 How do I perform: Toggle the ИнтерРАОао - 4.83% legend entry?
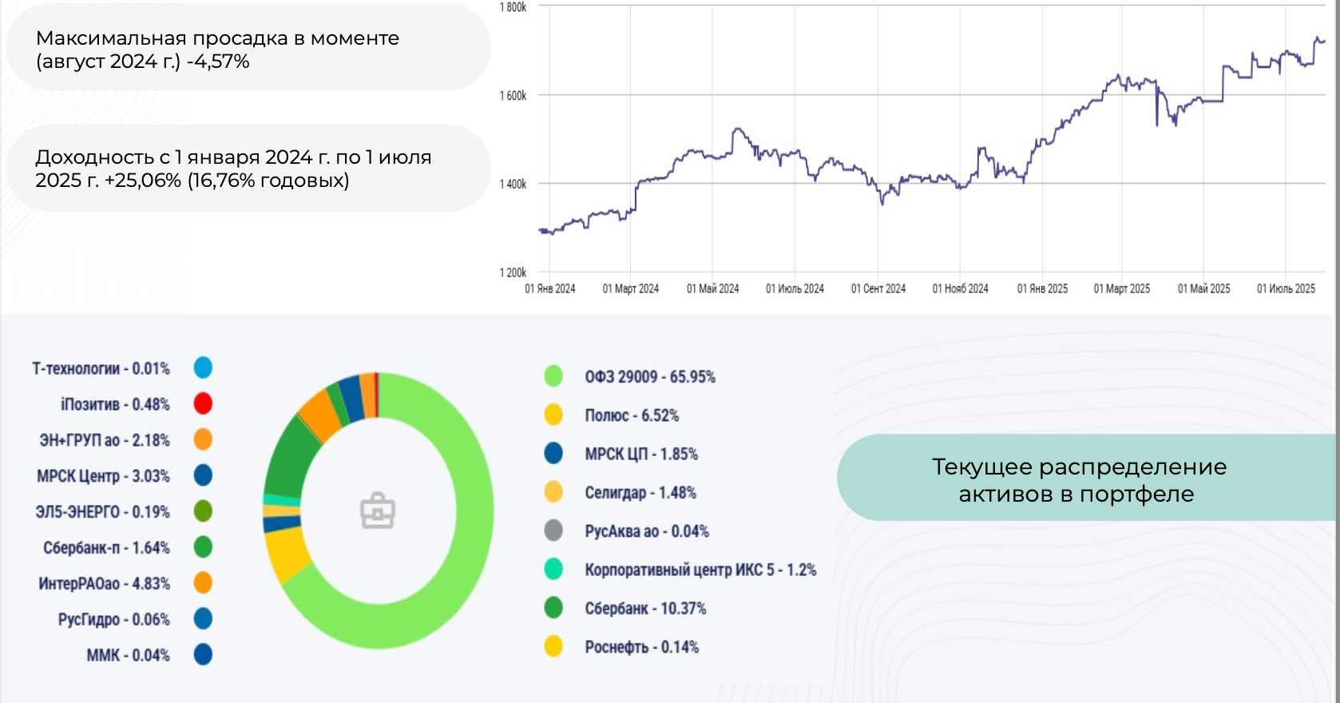pyautogui.click(x=104, y=584)
